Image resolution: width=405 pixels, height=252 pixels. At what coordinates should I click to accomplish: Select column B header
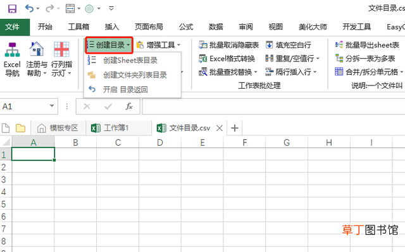75,142
